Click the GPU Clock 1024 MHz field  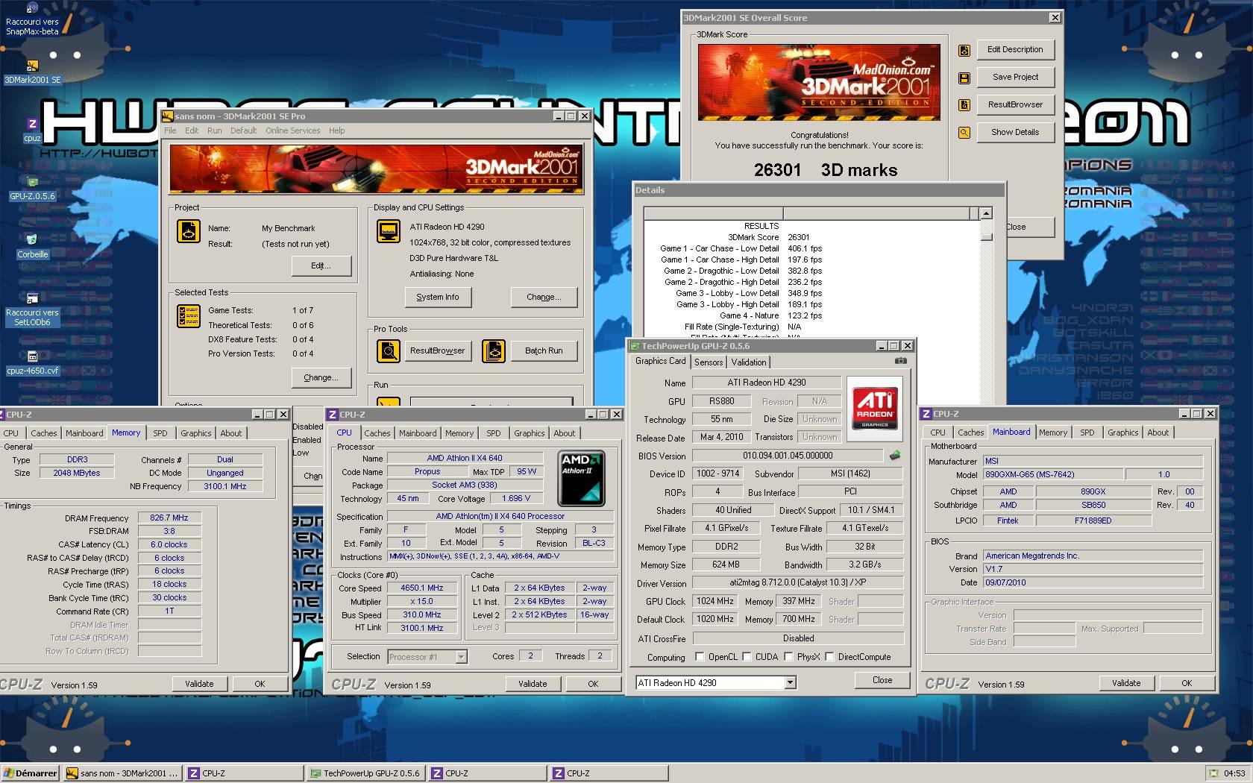715,601
